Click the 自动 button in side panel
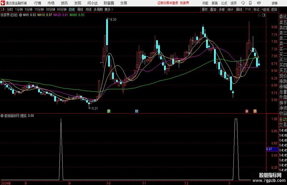The width and height of the screenshot is (287, 185). coord(283,119)
